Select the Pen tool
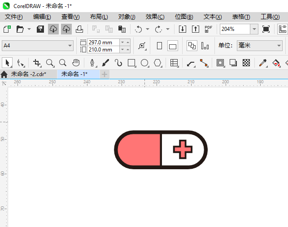 pos(92,63)
